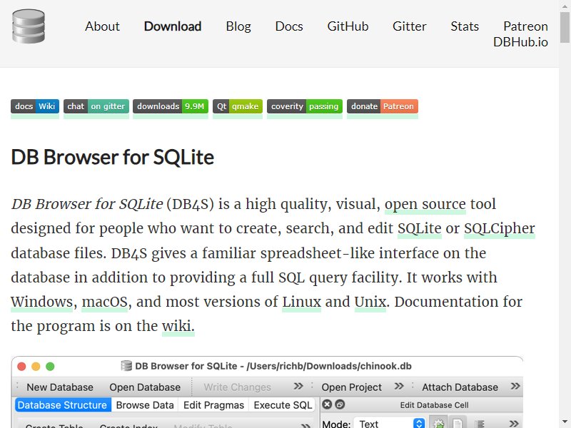This screenshot has width=571, height=428.
Task: Open the DBHub.io nav link
Action: (x=520, y=42)
